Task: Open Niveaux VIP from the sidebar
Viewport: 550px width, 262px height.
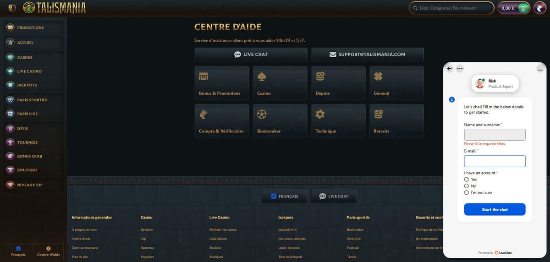Action: [34, 185]
